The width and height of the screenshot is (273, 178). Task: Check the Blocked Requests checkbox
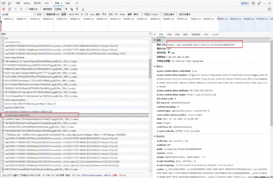[161, 14]
